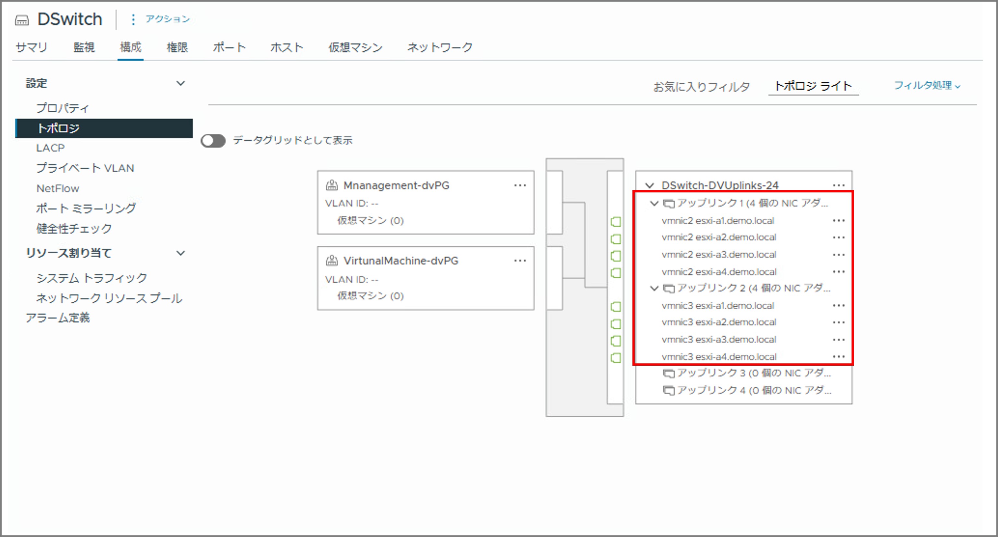The width and height of the screenshot is (998, 537).
Task: Switch to the 監視 tab
Action: pyautogui.click(x=84, y=47)
